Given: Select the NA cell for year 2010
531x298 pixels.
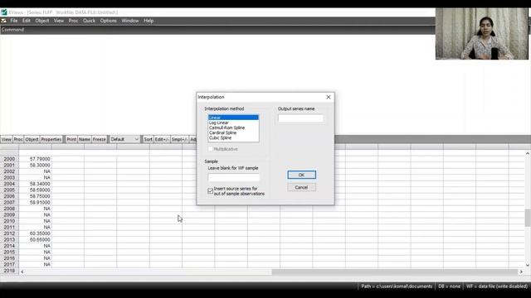Looking at the screenshot, I should tap(35, 221).
